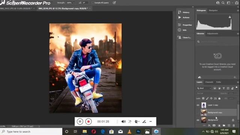Image resolution: width=240 pixels, height=135 pixels.
Task: Click the Lock image pixels brush icon
Action: pyautogui.click(x=207, y=98)
